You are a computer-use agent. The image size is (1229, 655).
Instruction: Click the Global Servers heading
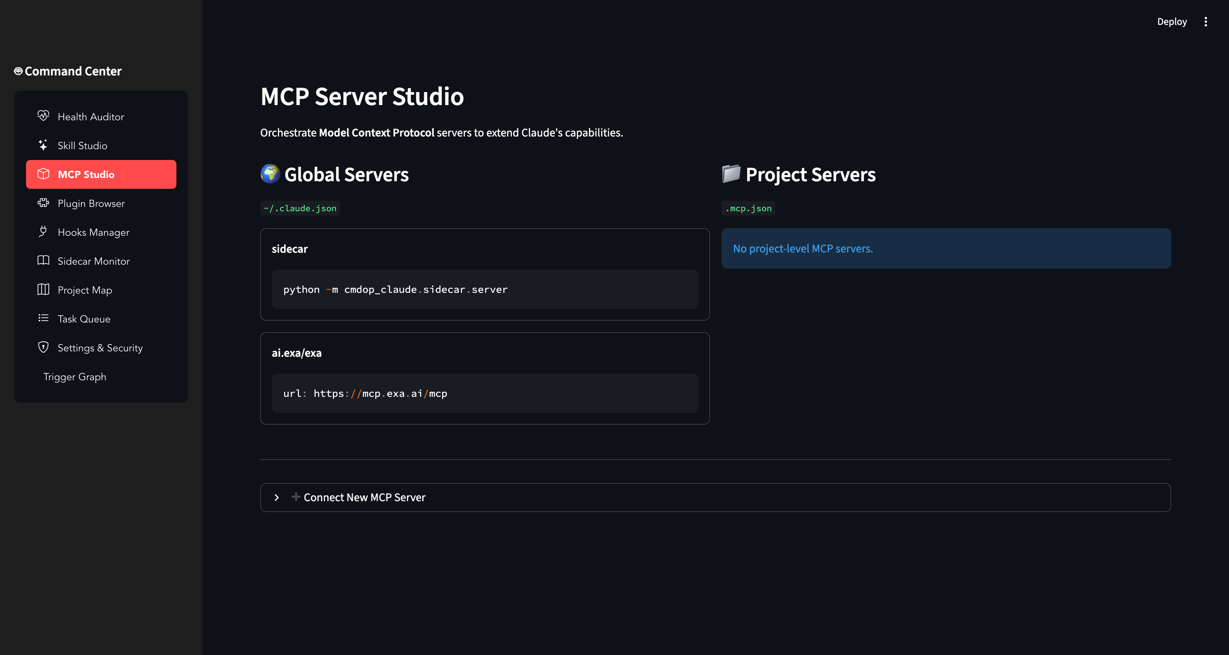pos(346,174)
